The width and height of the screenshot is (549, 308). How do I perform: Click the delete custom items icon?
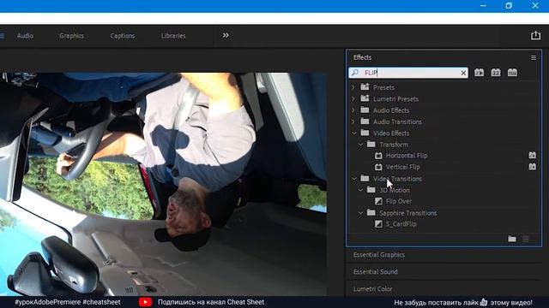pos(526,239)
